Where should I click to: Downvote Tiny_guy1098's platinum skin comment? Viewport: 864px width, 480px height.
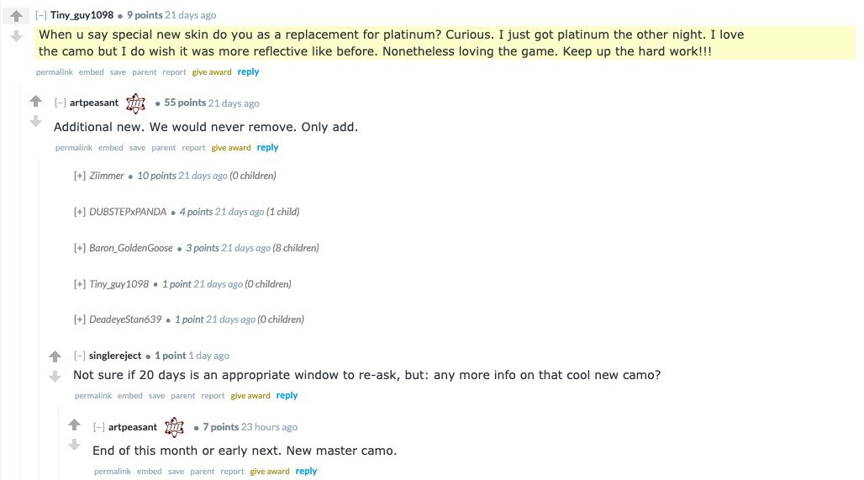tap(16, 36)
